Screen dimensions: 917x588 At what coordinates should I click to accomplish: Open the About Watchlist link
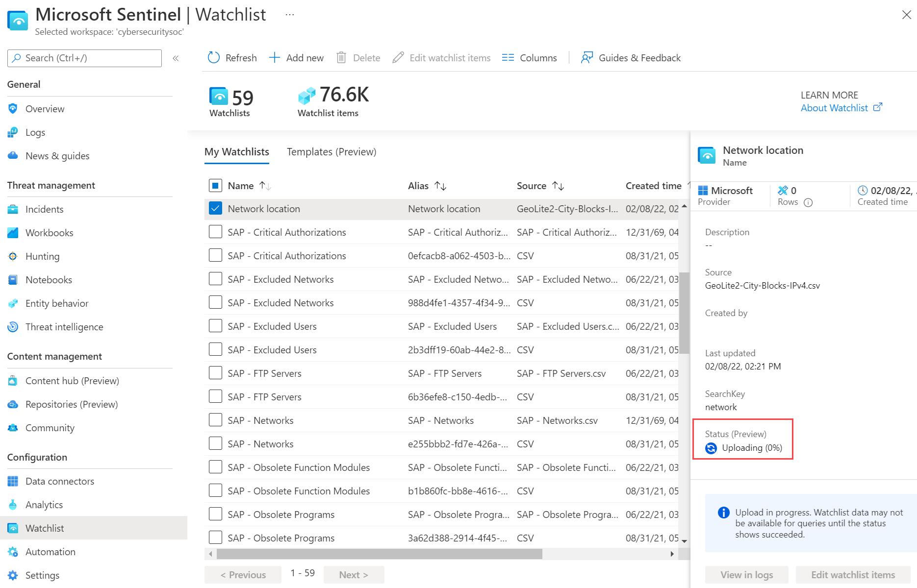pyautogui.click(x=835, y=107)
